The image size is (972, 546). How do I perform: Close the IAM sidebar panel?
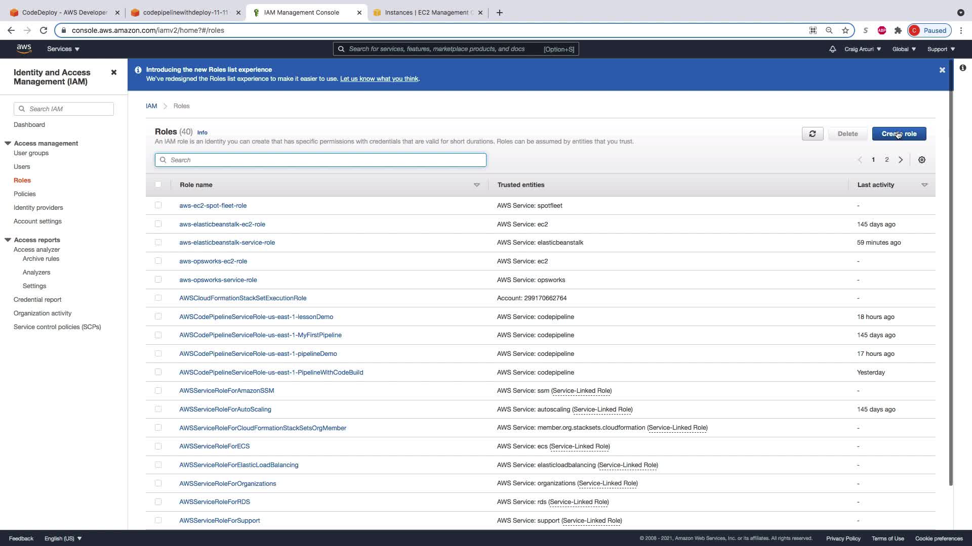click(114, 72)
